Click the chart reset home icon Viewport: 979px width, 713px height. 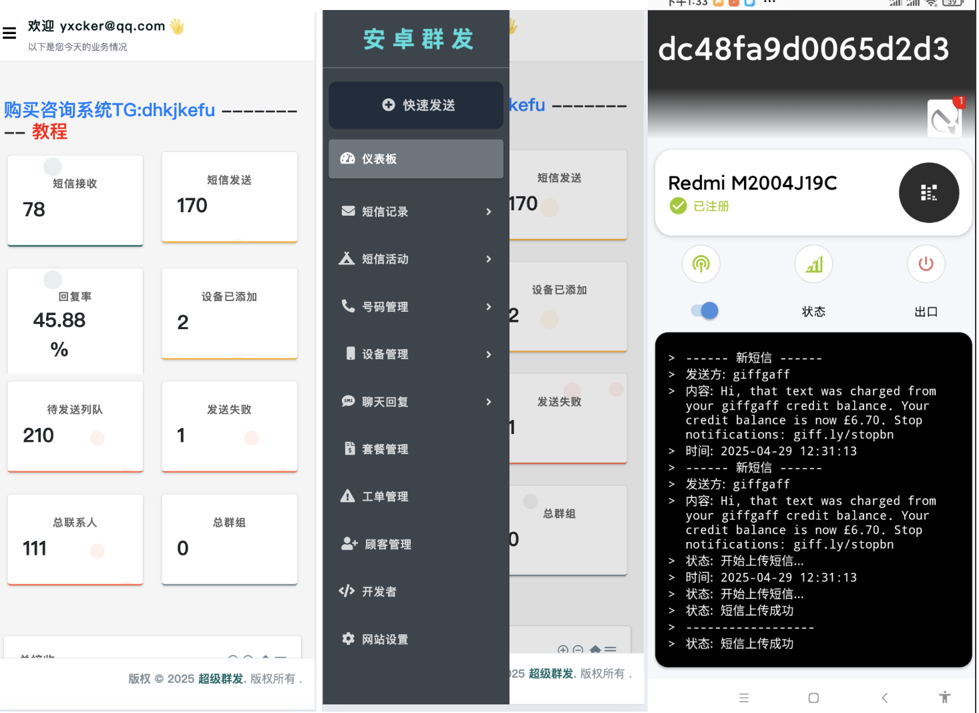click(594, 650)
